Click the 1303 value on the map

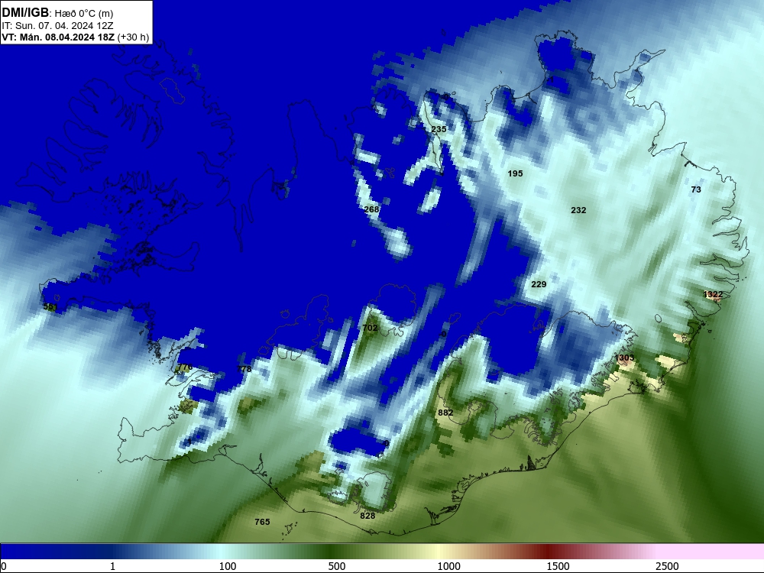tap(625, 358)
